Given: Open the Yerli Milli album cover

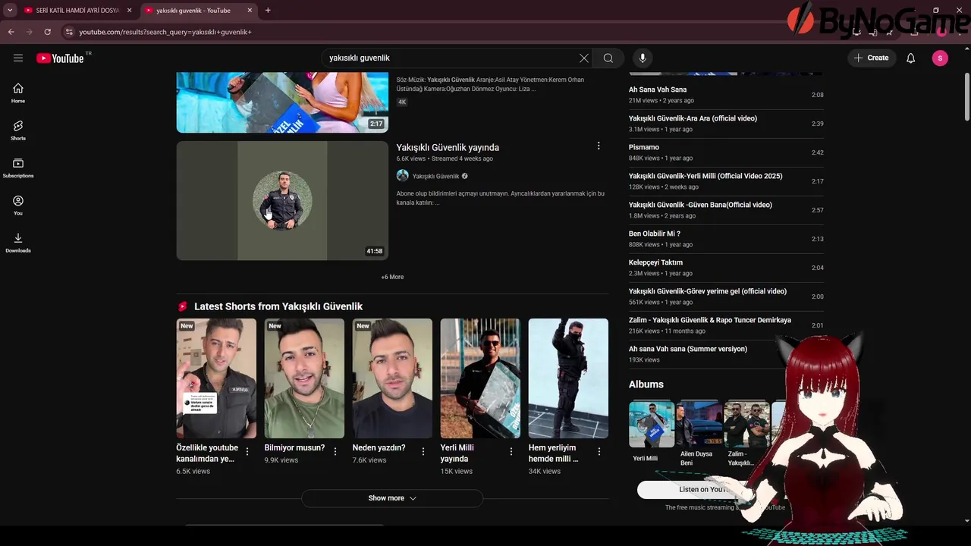Looking at the screenshot, I should pyautogui.click(x=651, y=424).
